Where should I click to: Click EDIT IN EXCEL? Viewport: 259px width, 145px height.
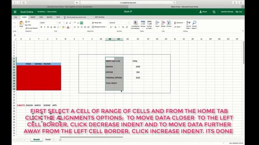click(x=100, y=17)
